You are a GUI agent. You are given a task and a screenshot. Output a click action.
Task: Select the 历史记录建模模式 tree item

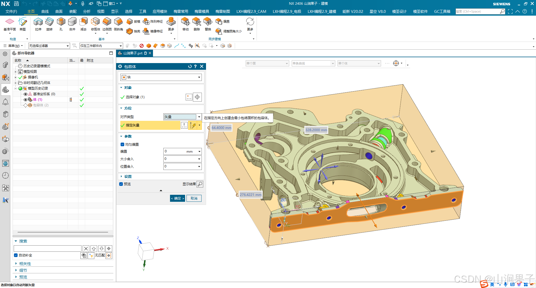pyautogui.click(x=37, y=66)
